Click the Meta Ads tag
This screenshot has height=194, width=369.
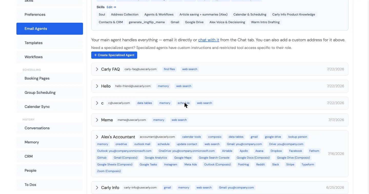pyautogui.click(x=191, y=165)
